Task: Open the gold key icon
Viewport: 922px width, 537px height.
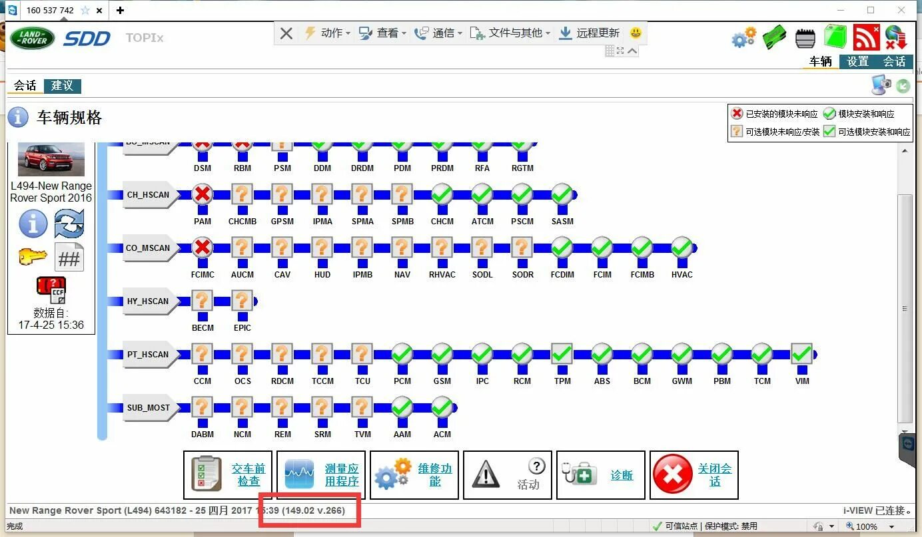Action: [33, 256]
